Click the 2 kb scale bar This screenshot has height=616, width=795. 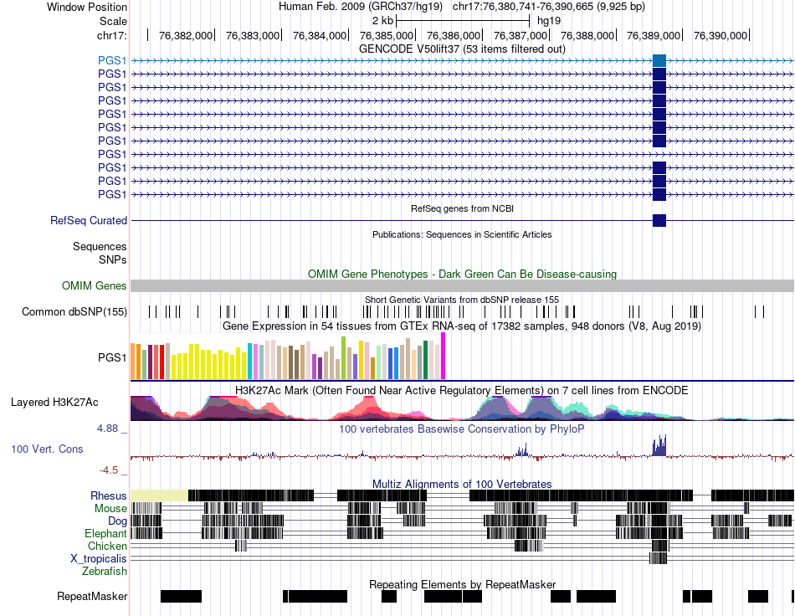click(463, 21)
